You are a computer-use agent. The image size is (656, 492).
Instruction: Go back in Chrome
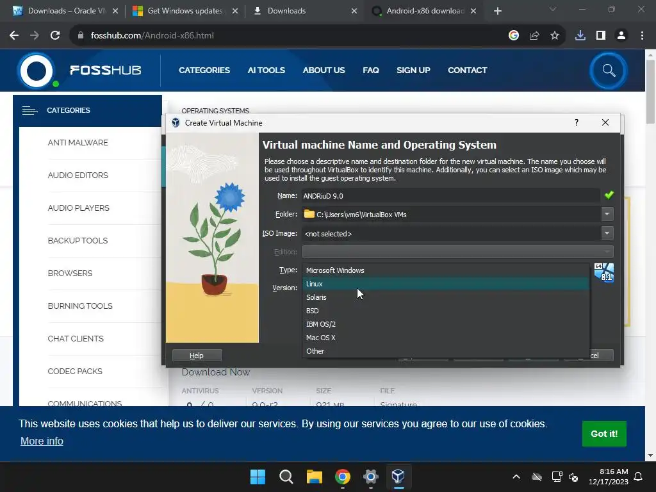pos(14,36)
